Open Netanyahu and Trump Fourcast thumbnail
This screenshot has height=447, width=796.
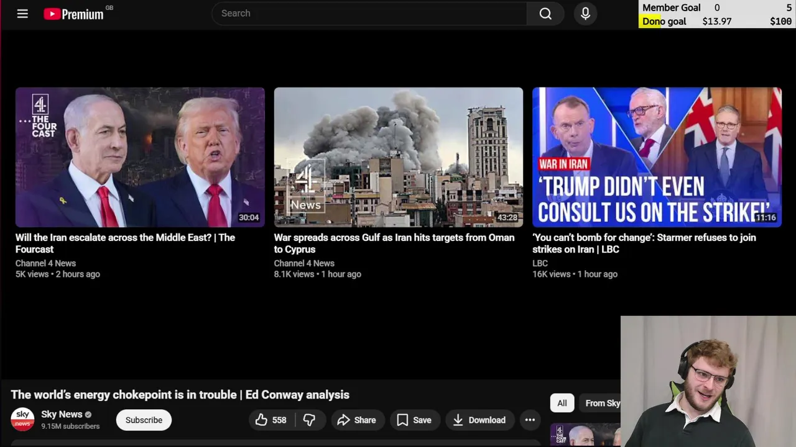click(x=140, y=157)
